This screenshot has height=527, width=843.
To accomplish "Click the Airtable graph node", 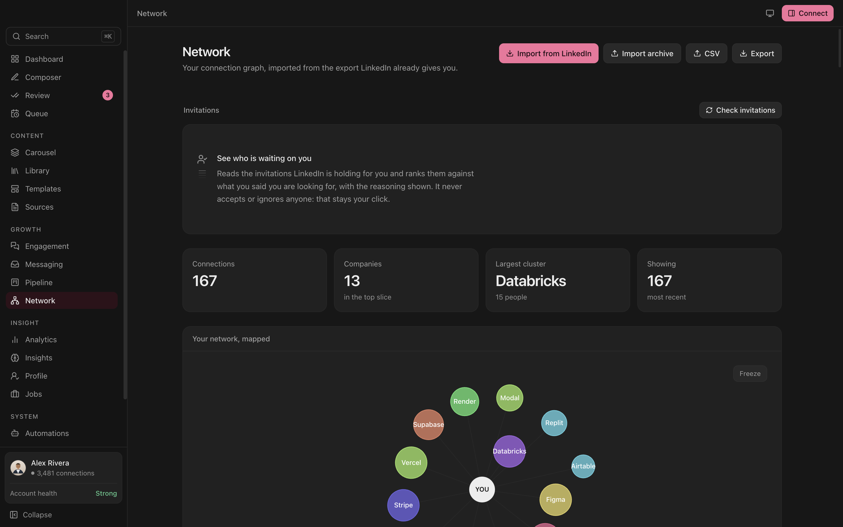I will pyautogui.click(x=583, y=466).
